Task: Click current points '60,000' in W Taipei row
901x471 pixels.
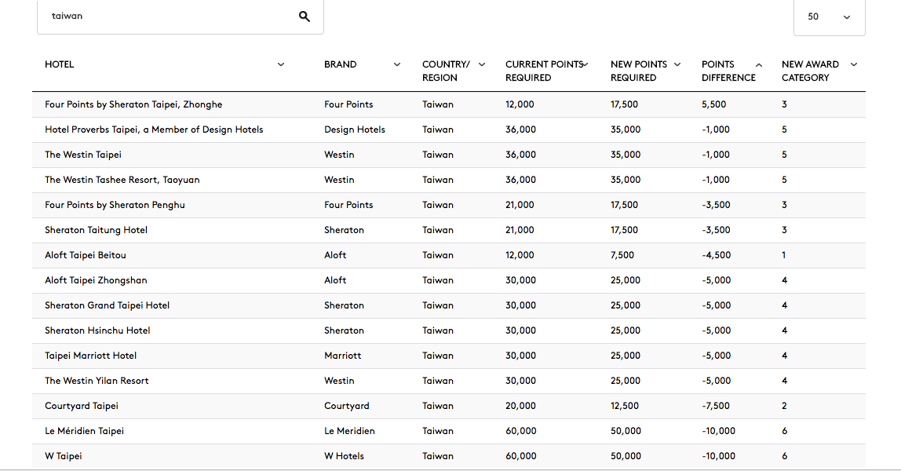Action: click(521, 456)
